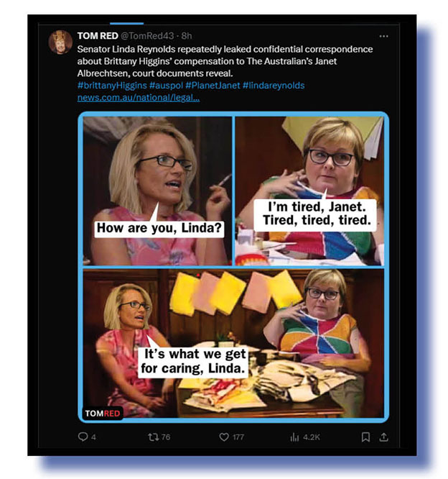448x479 pixels.
Task: Open the #lindareynolds hashtag
Action: 274,86
